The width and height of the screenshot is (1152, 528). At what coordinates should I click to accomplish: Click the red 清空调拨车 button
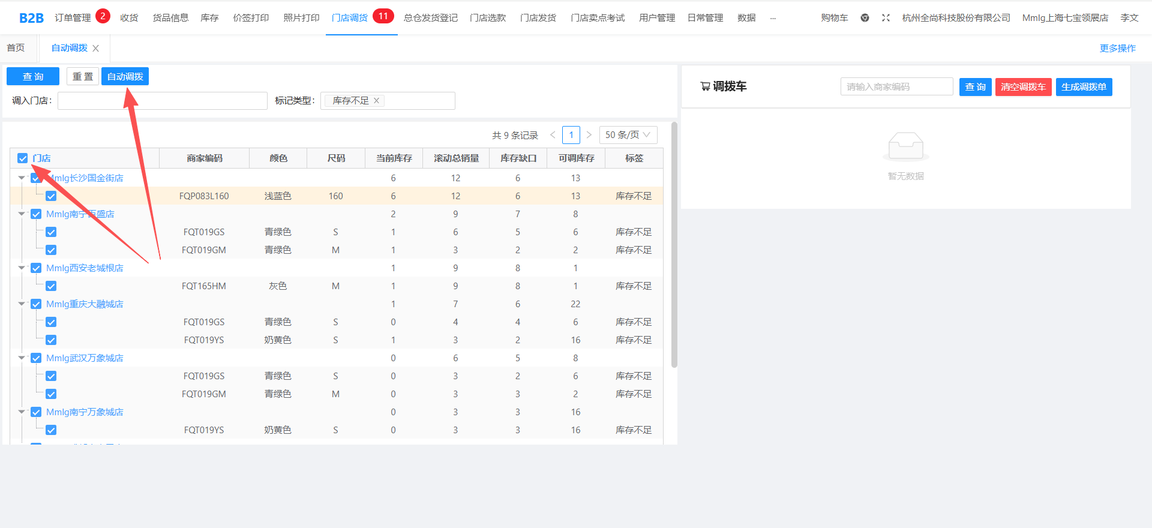[x=1023, y=87]
